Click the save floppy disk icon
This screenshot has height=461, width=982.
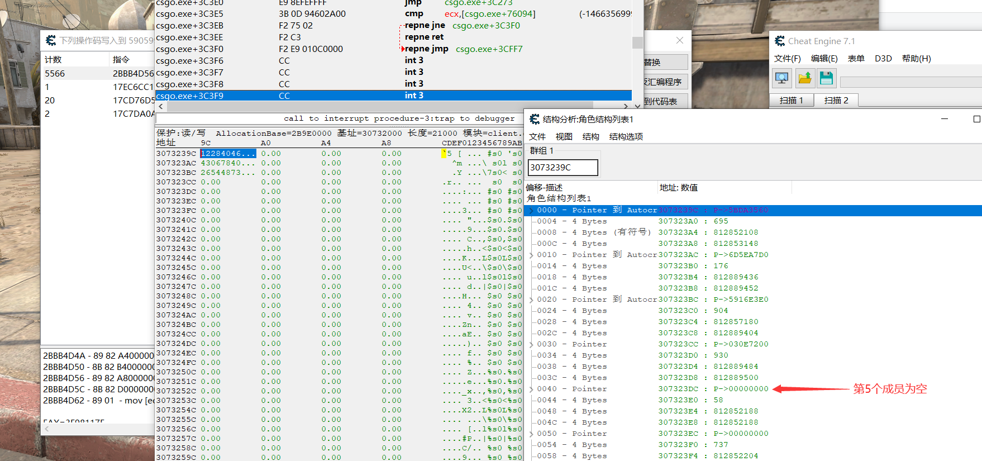pyautogui.click(x=826, y=78)
